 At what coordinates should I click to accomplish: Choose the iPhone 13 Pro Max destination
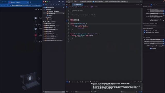coord(98,2)
